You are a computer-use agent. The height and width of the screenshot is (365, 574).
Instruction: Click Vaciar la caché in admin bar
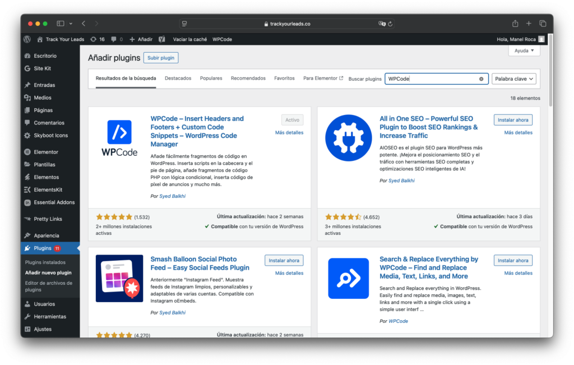pos(190,39)
